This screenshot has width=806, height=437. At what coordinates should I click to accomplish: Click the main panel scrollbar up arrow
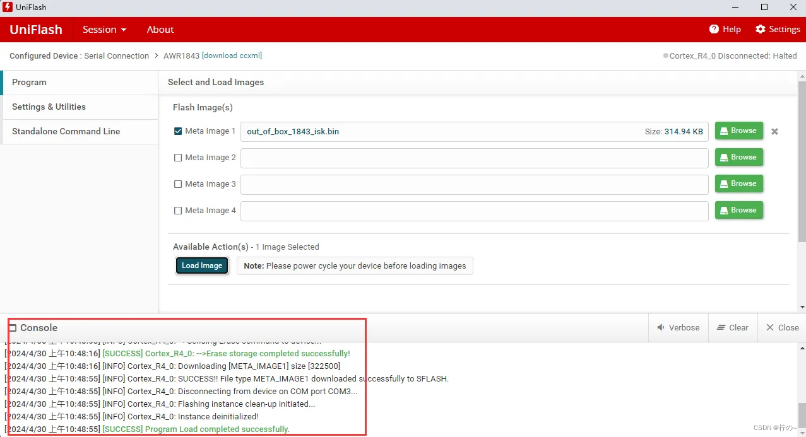click(802, 76)
